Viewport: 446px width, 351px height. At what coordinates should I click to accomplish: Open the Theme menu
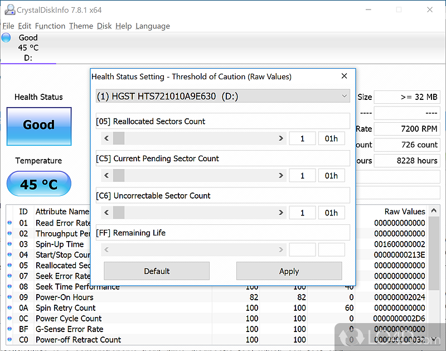(x=81, y=26)
